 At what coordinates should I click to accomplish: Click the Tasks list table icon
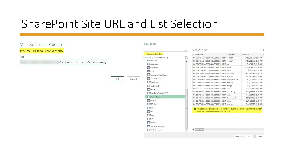[x=149, y=108]
